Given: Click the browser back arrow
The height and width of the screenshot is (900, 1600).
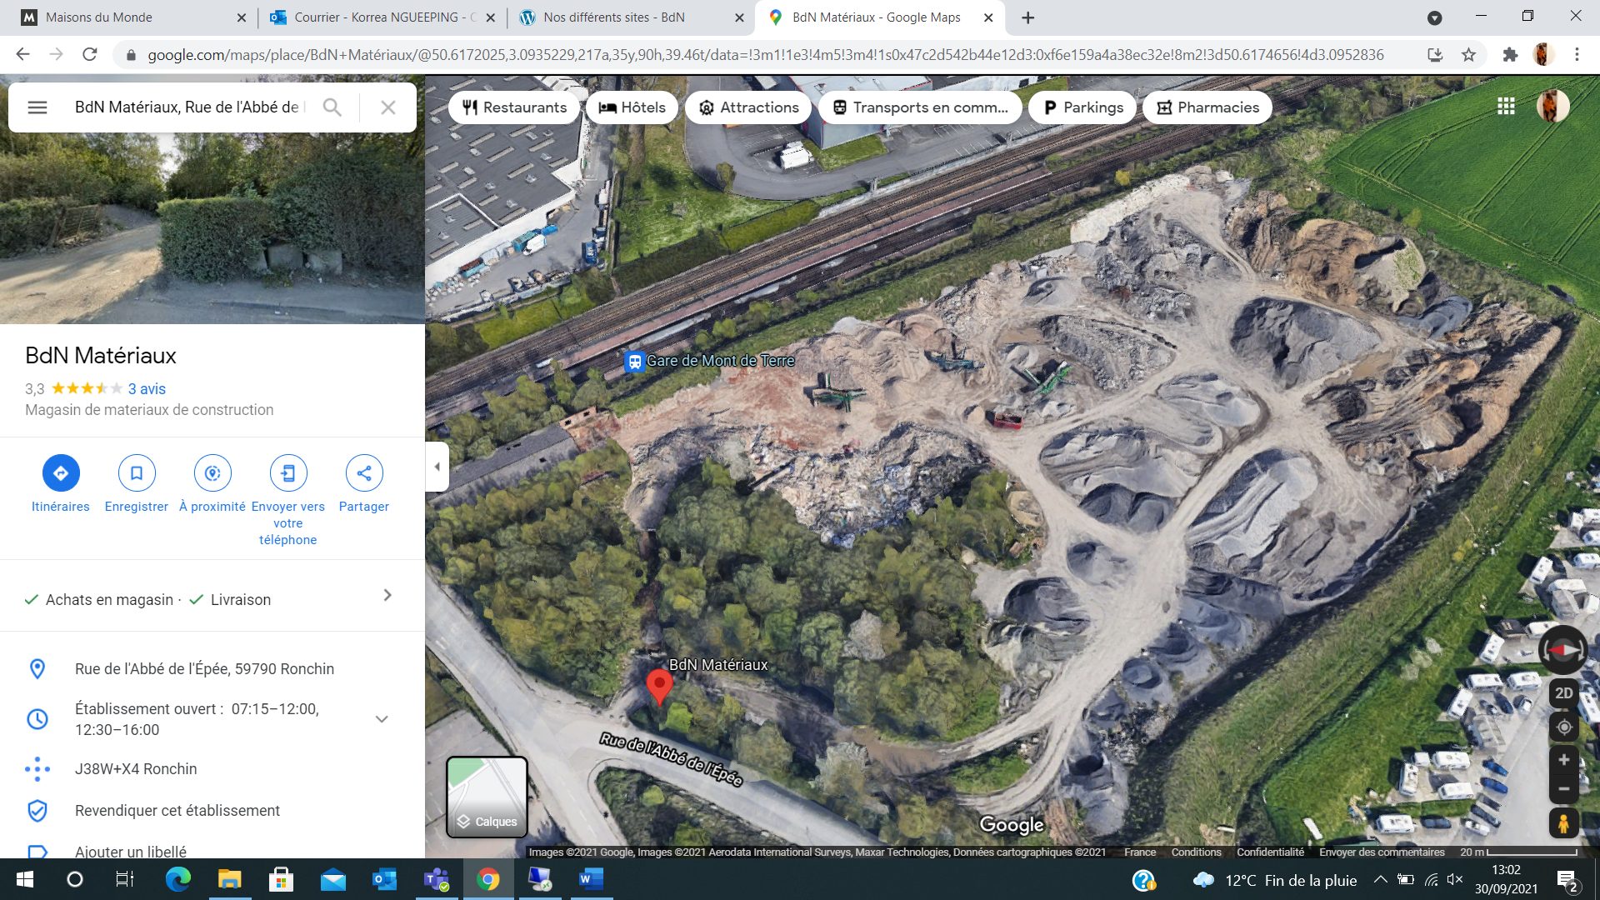Looking at the screenshot, I should tap(22, 55).
